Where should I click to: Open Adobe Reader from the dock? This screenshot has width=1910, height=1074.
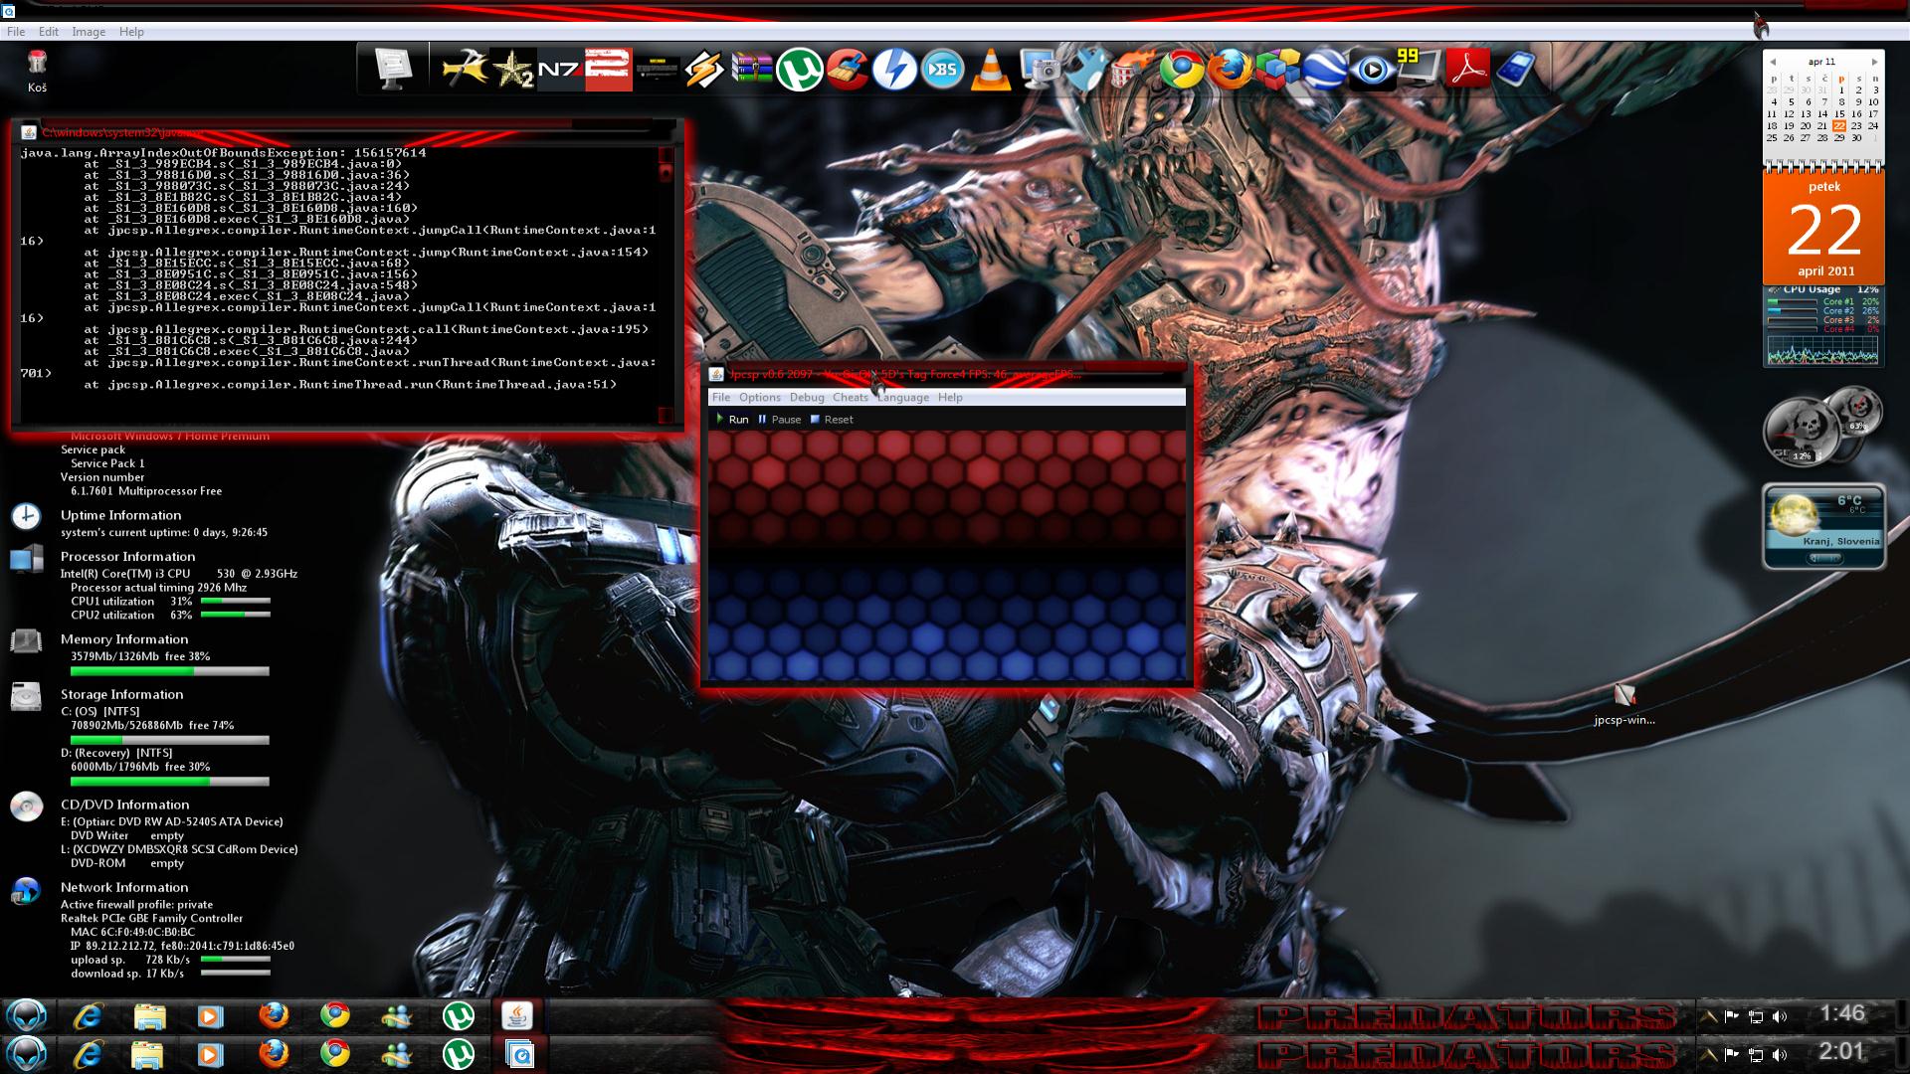[x=1466, y=70]
